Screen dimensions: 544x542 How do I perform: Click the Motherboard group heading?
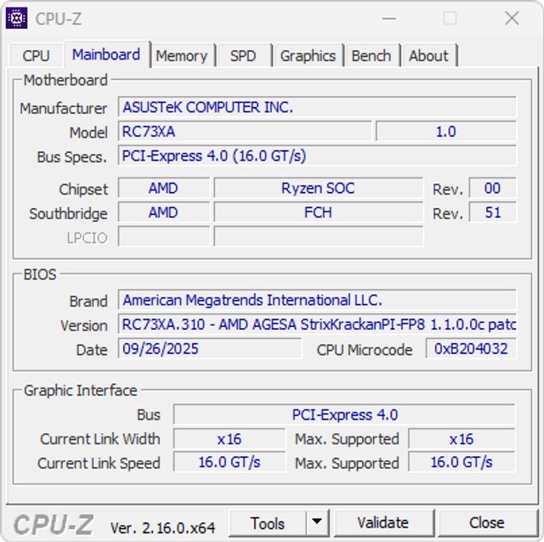click(x=65, y=81)
